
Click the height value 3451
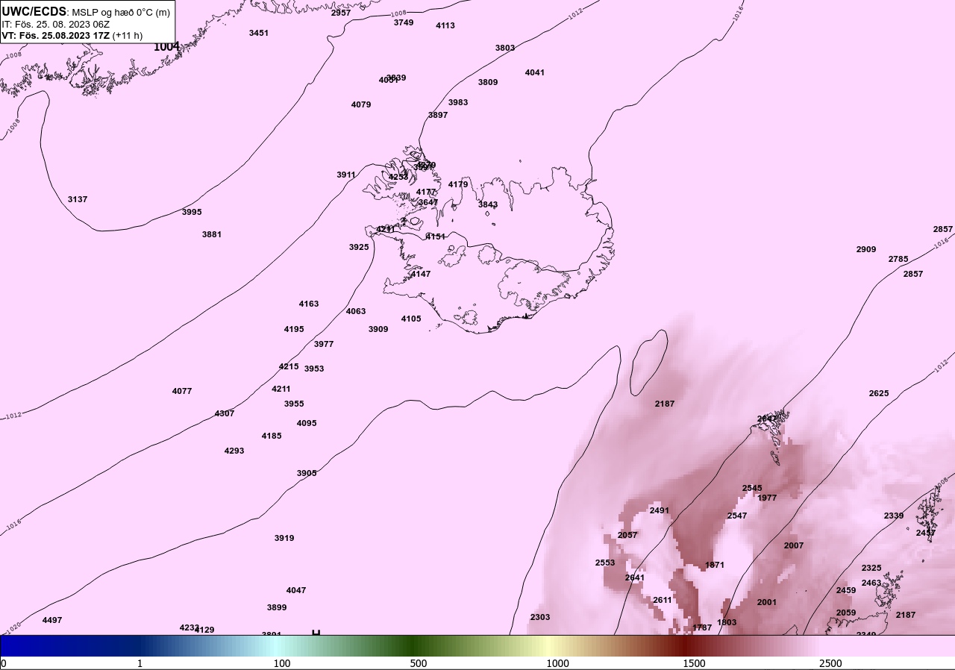[259, 33]
